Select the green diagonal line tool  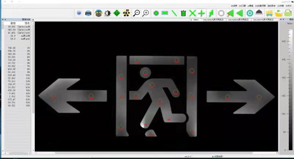(x=174, y=13)
